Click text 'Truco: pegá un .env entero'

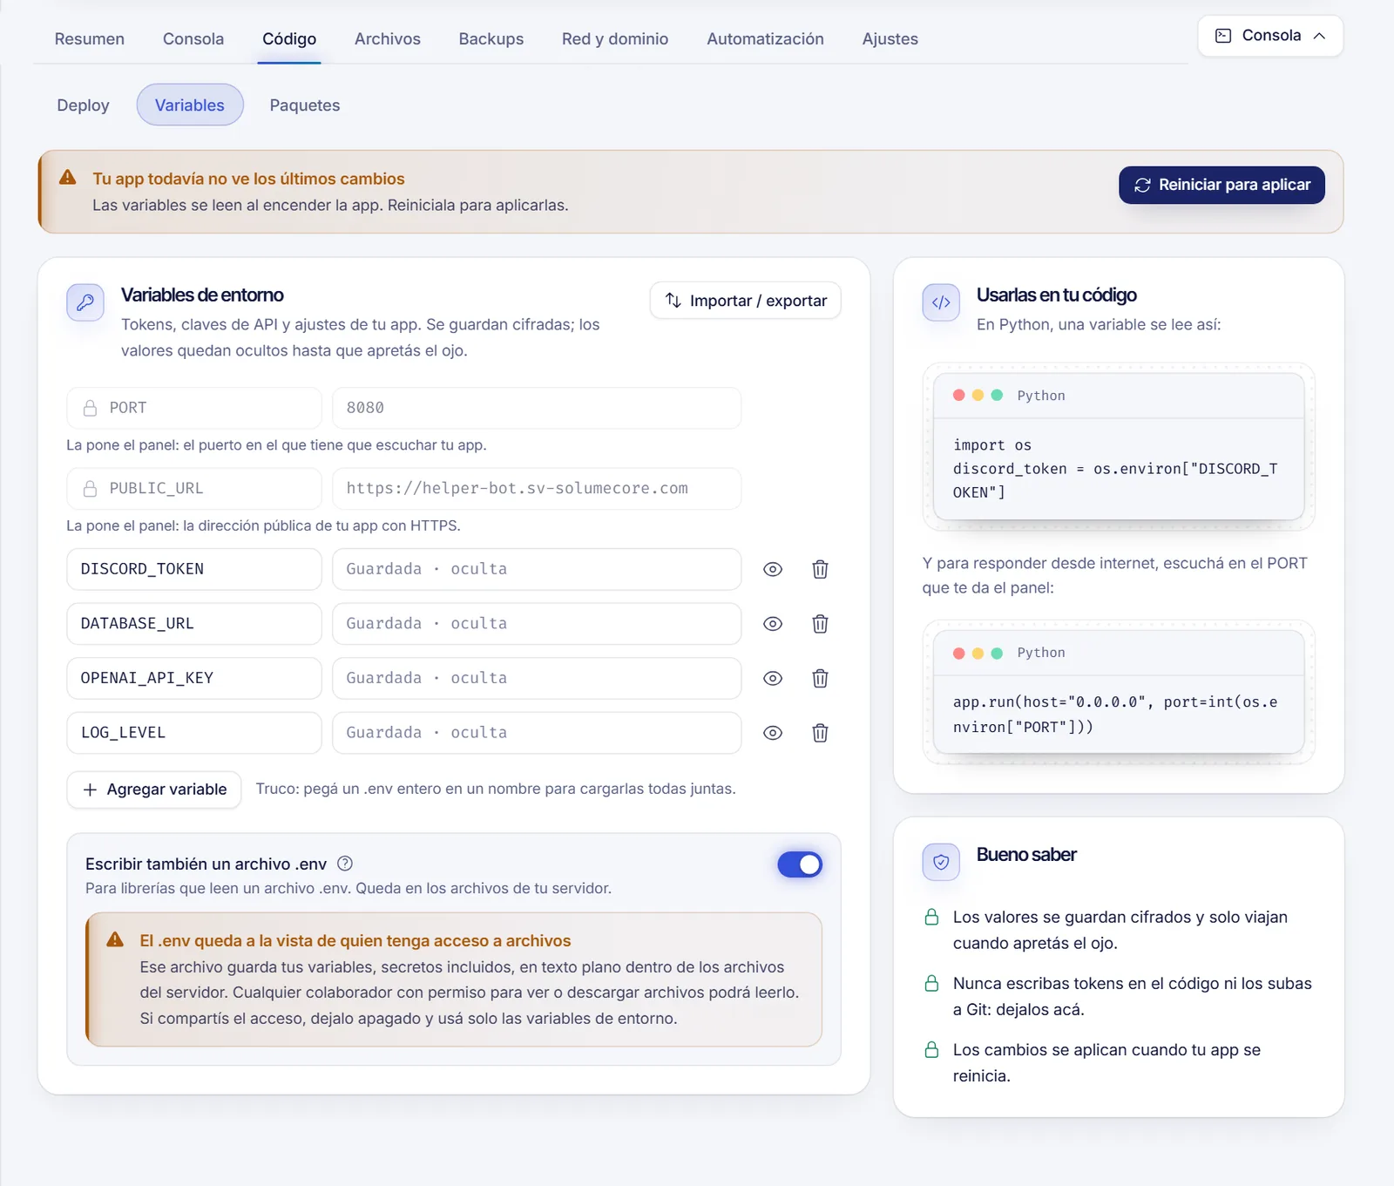(496, 789)
